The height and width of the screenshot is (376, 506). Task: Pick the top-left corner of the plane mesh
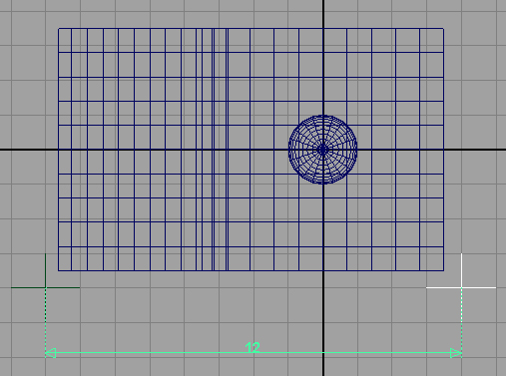[59, 29]
